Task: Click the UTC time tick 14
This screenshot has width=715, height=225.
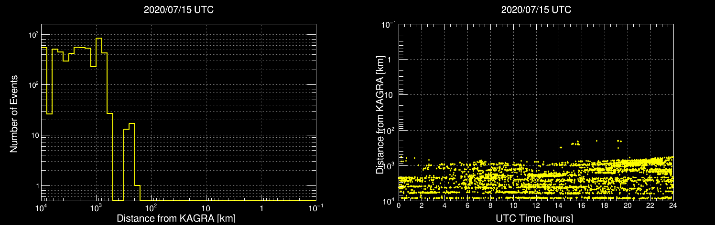Action: click(x=559, y=205)
